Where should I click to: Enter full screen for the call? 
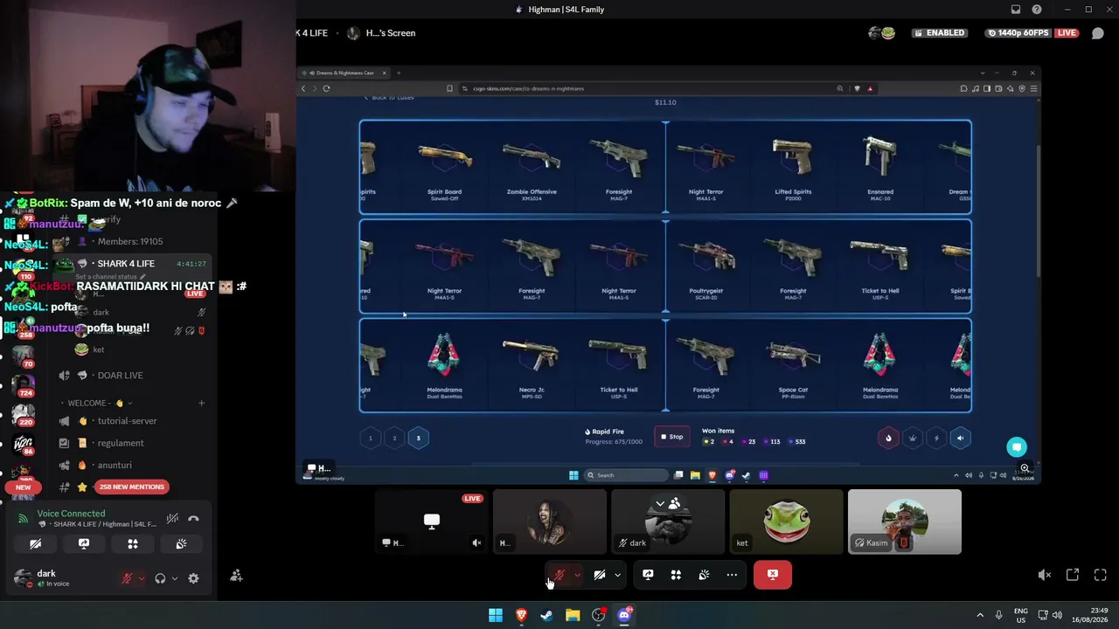pyautogui.click(x=1100, y=575)
